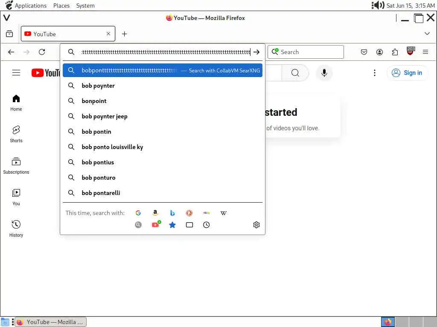Search this time with eBay

[207, 213]
